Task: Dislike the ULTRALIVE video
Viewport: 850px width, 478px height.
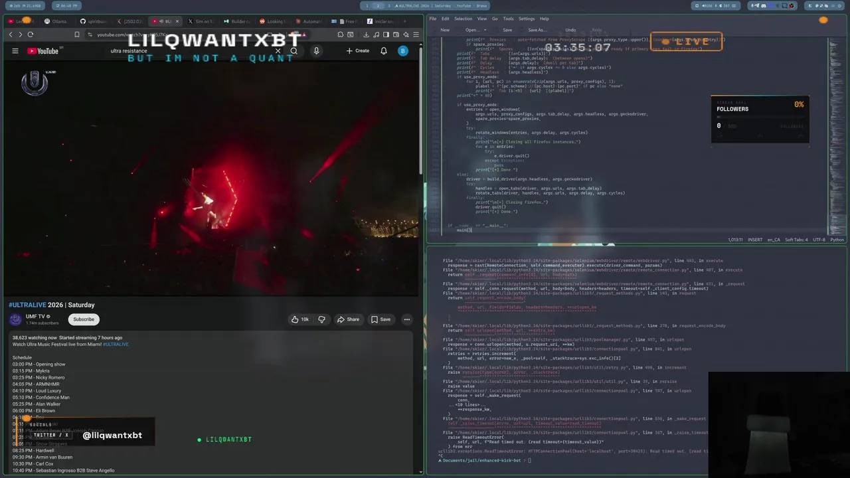Action: (322, 319)
